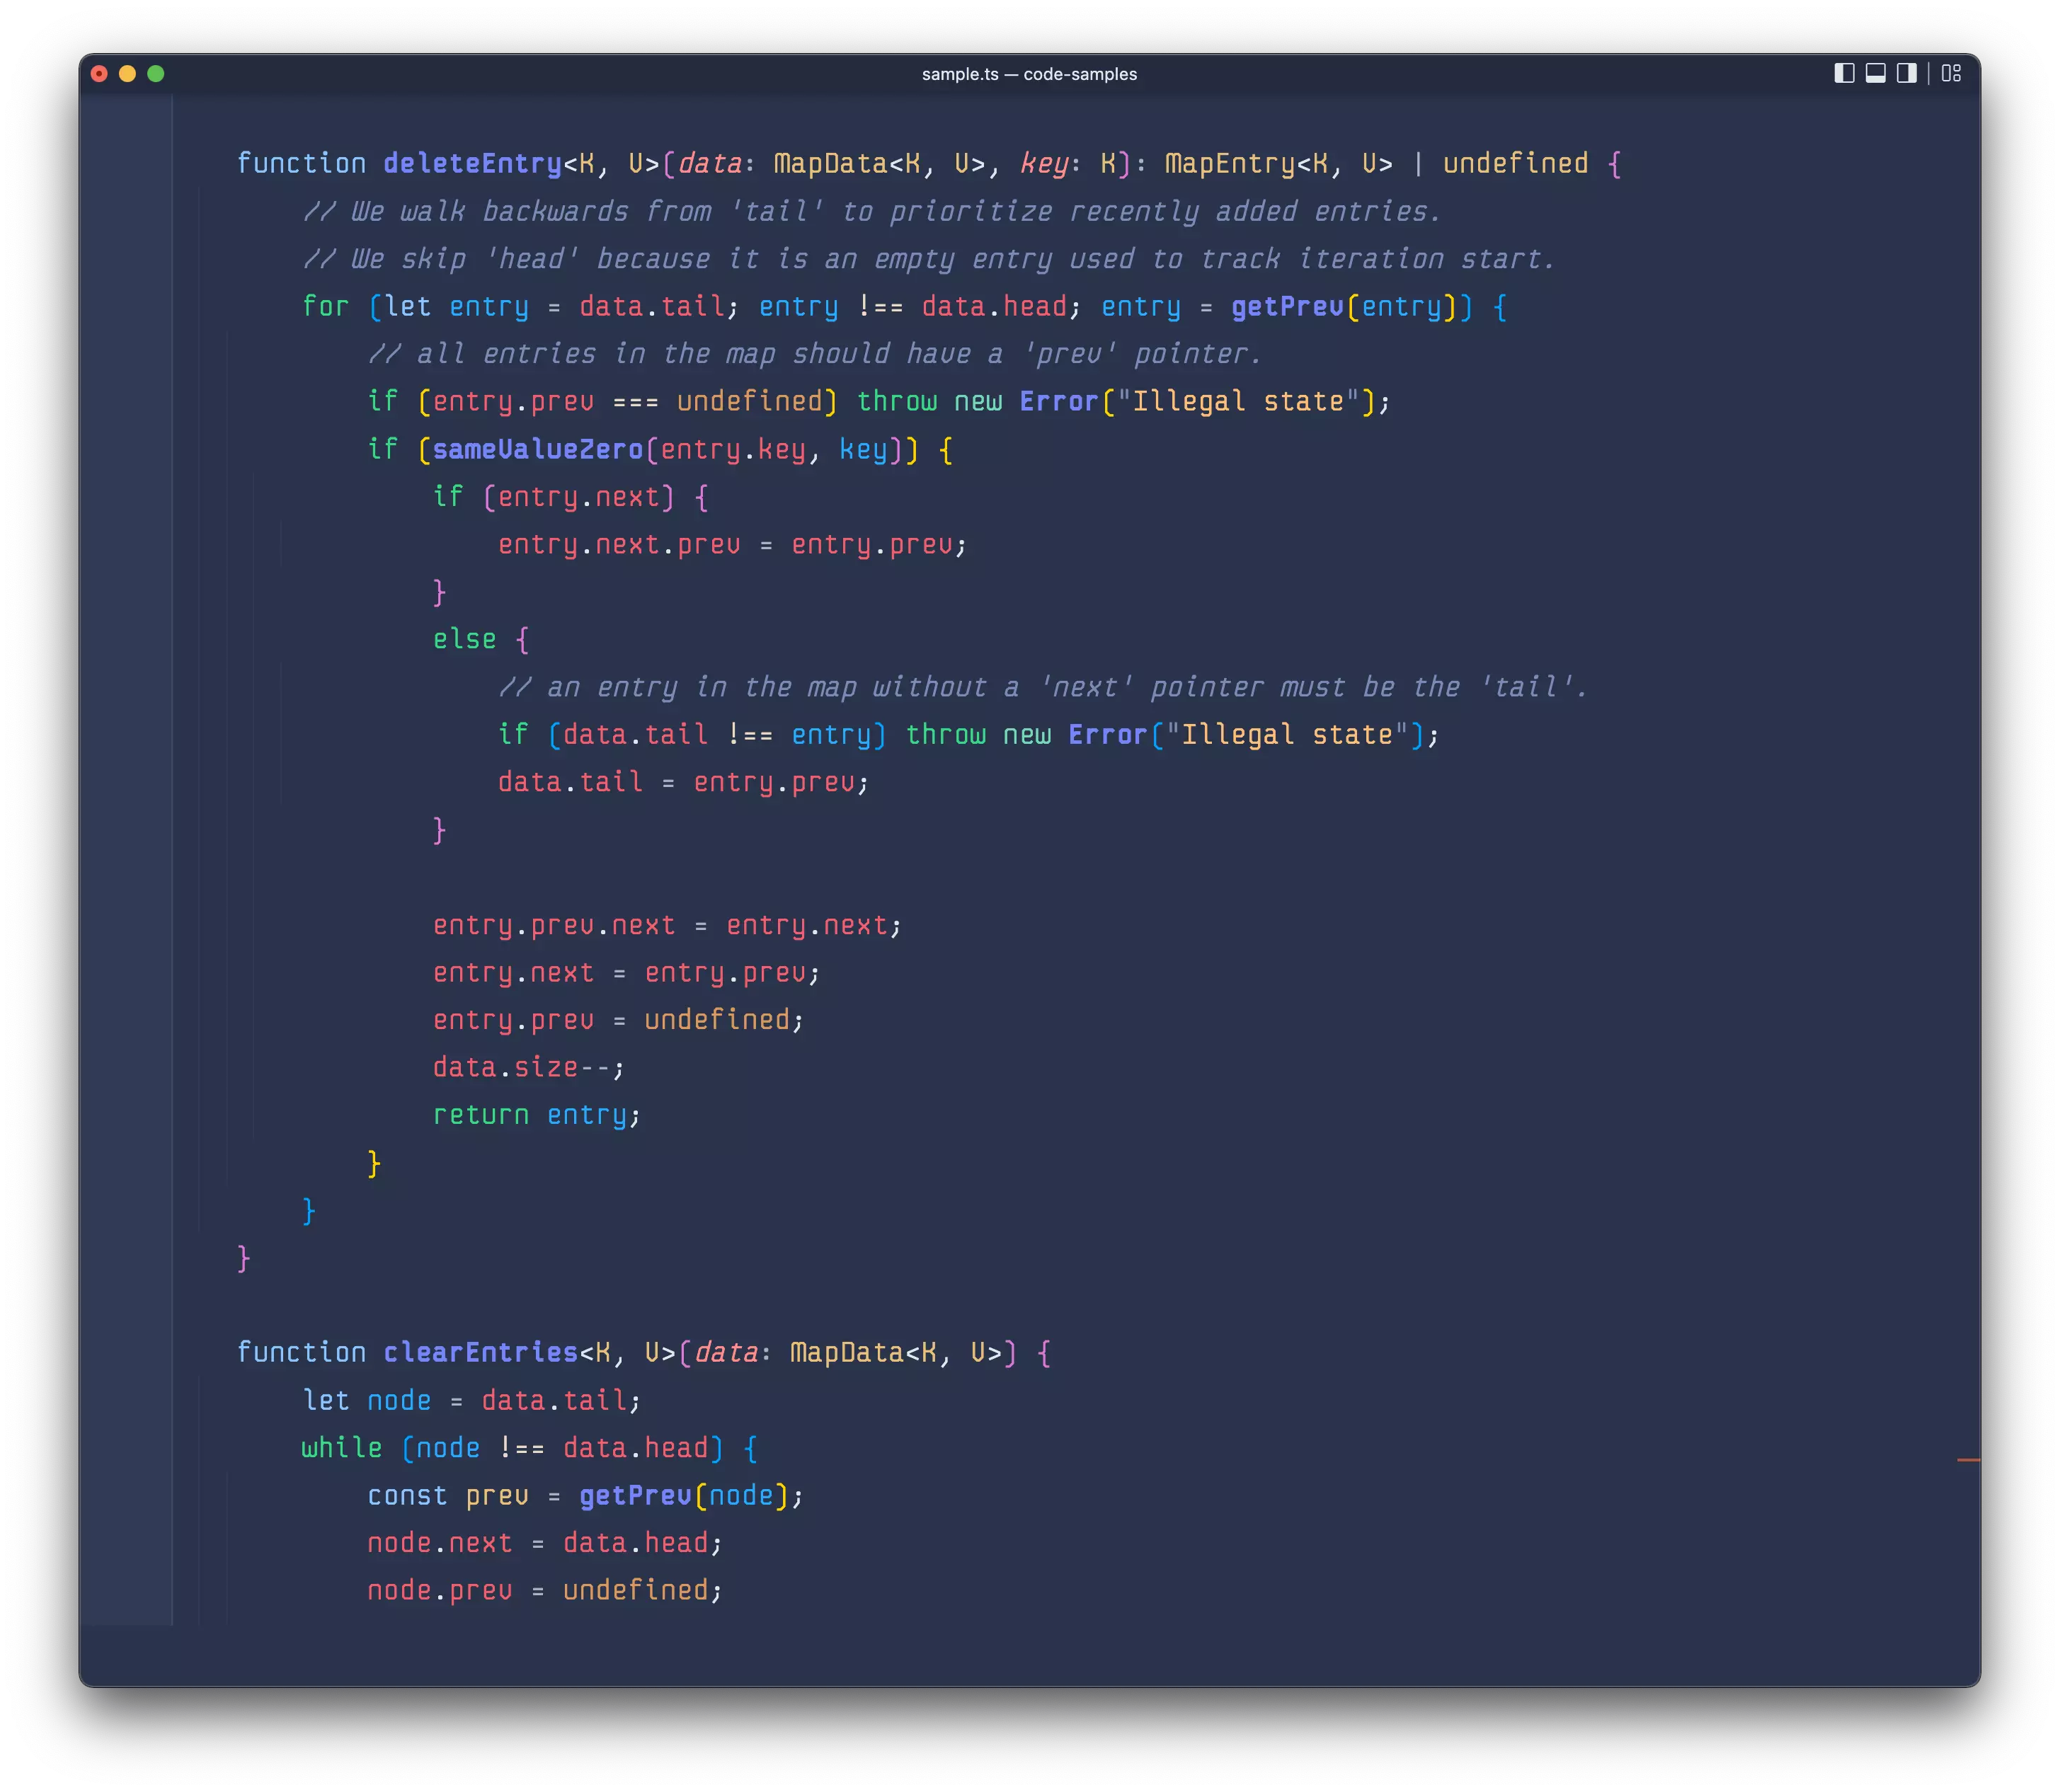Click 'return entry;' statement
Image resolution: width=2060 pixels, height=1792 pixels.
tap(536, 1114)
